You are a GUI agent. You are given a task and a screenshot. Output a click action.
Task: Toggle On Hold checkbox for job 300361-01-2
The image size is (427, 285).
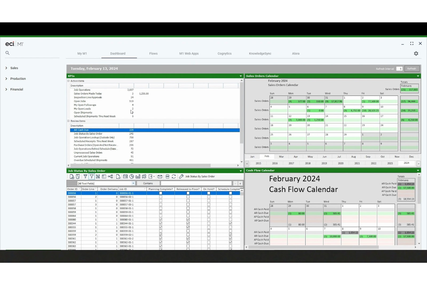(x=209, y=239)
